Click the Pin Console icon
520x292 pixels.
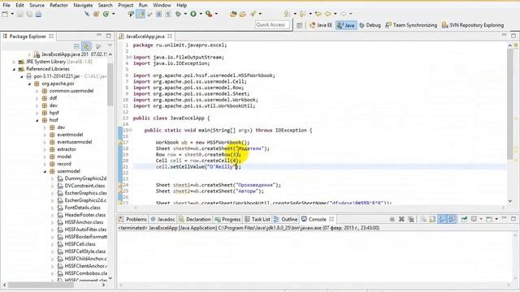[x=465, y=219]
